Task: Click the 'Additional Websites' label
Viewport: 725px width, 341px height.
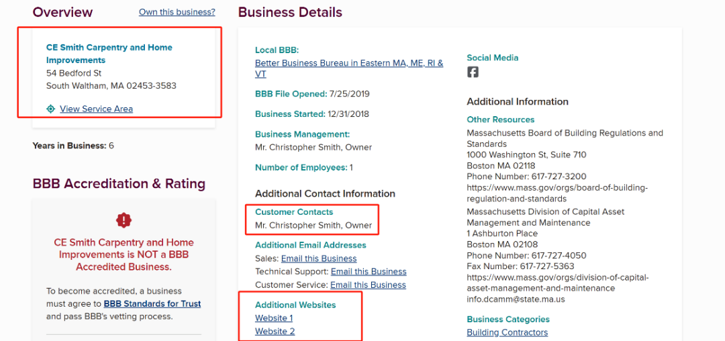Action: coord(295,305)
